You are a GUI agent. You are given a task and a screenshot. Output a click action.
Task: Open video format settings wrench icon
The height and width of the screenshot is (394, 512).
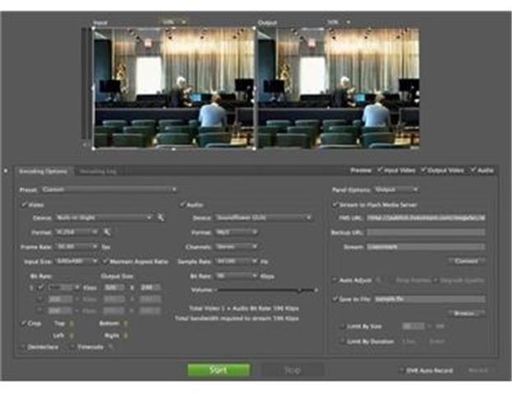click(x=107, y=232)
